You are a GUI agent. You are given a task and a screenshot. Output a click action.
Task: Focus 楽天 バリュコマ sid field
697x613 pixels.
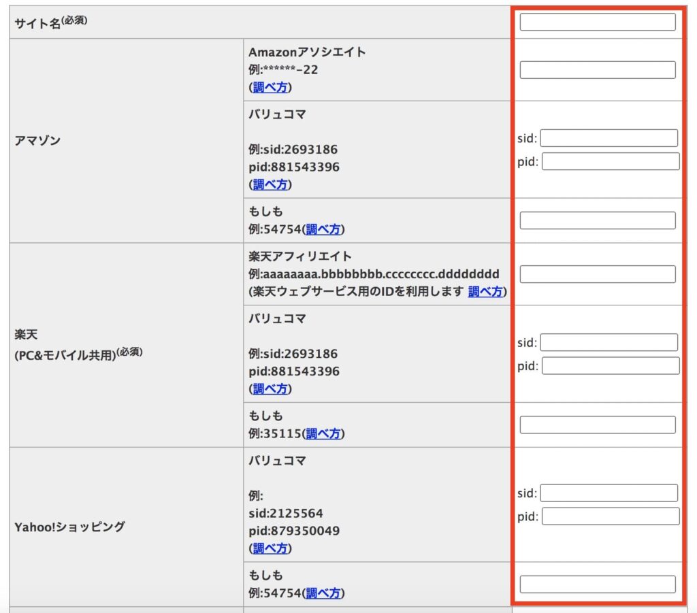[609, 342]
